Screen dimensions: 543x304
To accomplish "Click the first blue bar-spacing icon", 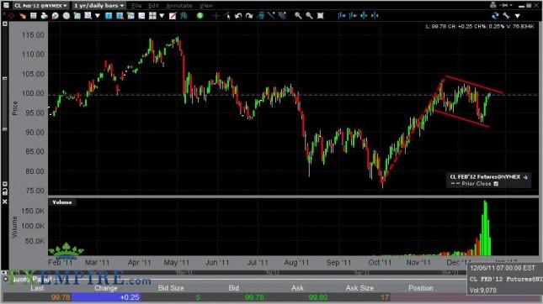I will click(x=342, y=16).
